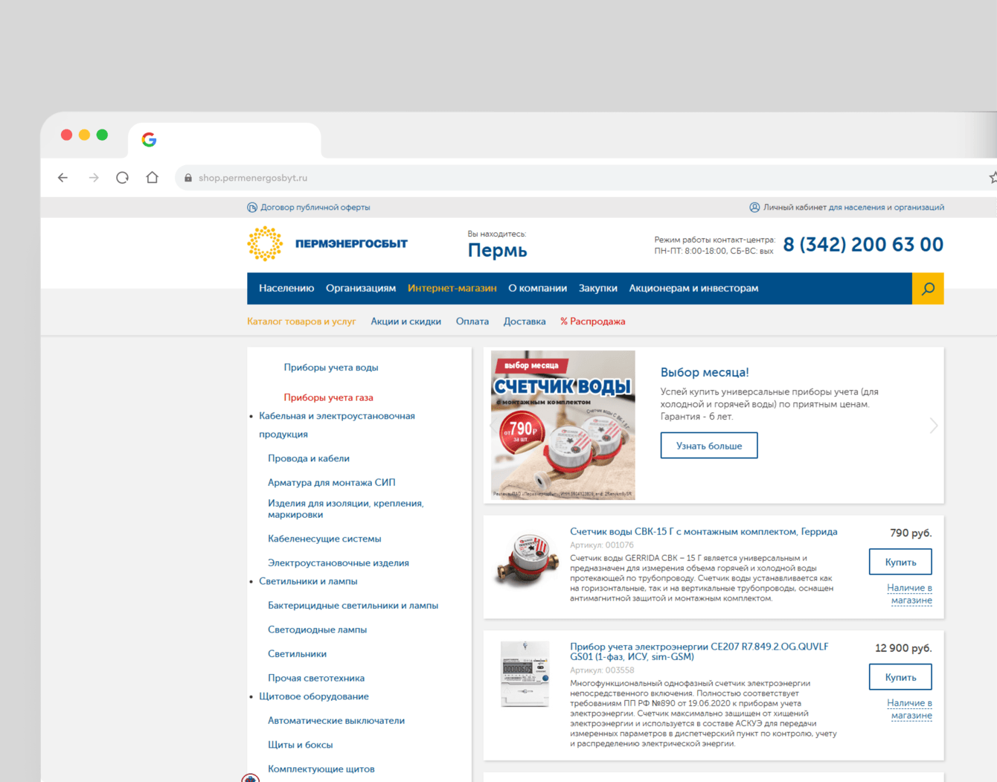The image size is (997, 782).
Task: Open the browser home page icon
Action: 152,177
